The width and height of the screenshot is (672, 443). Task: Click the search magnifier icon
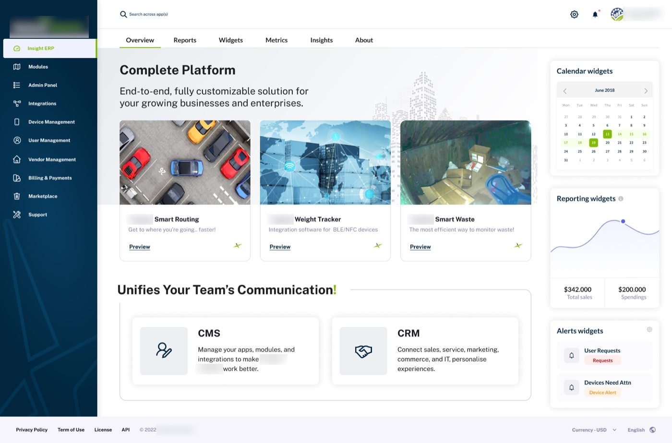123,14
